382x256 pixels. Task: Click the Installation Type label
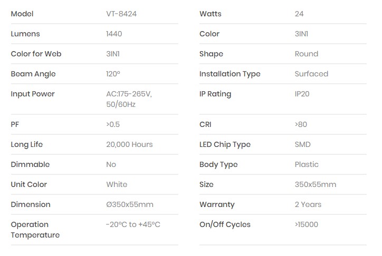[x=230, y=74]
